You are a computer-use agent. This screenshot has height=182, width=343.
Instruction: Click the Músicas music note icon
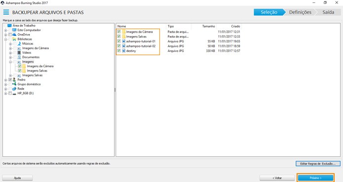(x=19, y=43)
